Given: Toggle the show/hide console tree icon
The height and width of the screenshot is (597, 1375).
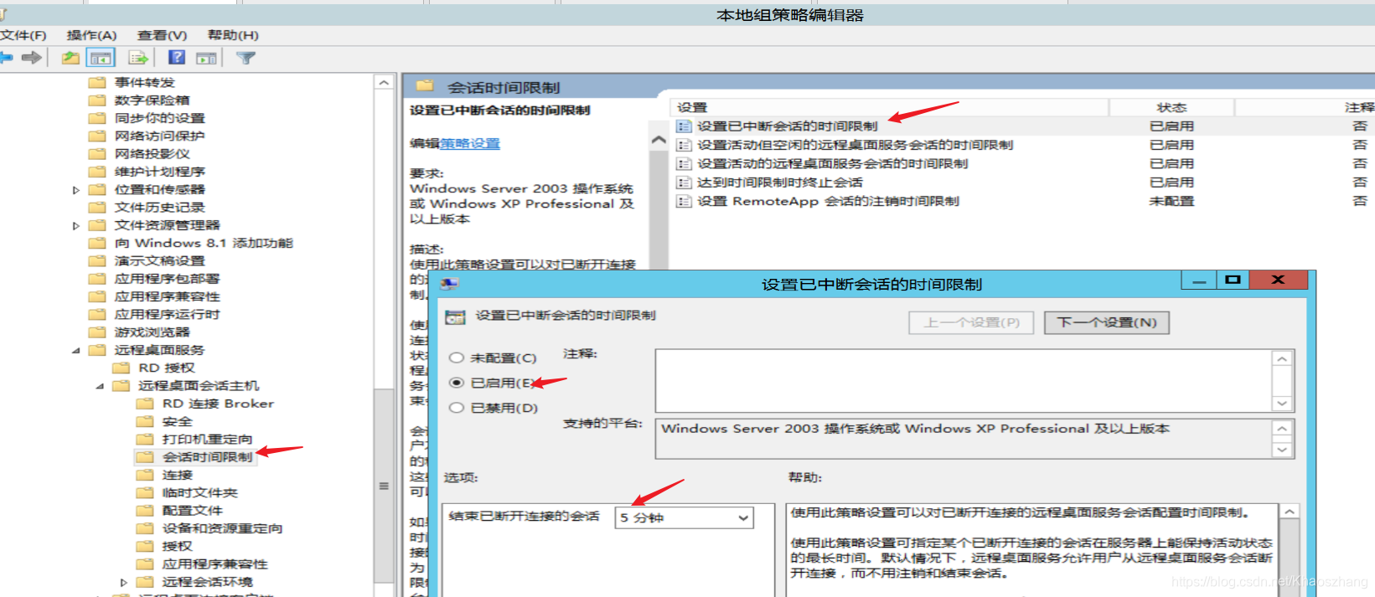Looking at the screenshot, I should tap(101, 58).
